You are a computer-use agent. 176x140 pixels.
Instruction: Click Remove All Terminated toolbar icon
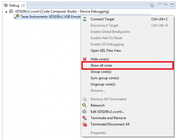click(x=152, y=5)
